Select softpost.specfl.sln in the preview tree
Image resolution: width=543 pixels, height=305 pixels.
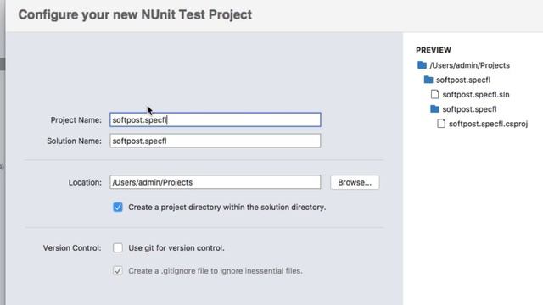click(476, 94)
